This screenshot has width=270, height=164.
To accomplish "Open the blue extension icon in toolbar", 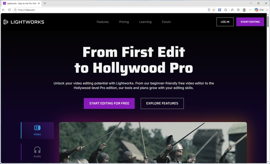I will [220, 10].
